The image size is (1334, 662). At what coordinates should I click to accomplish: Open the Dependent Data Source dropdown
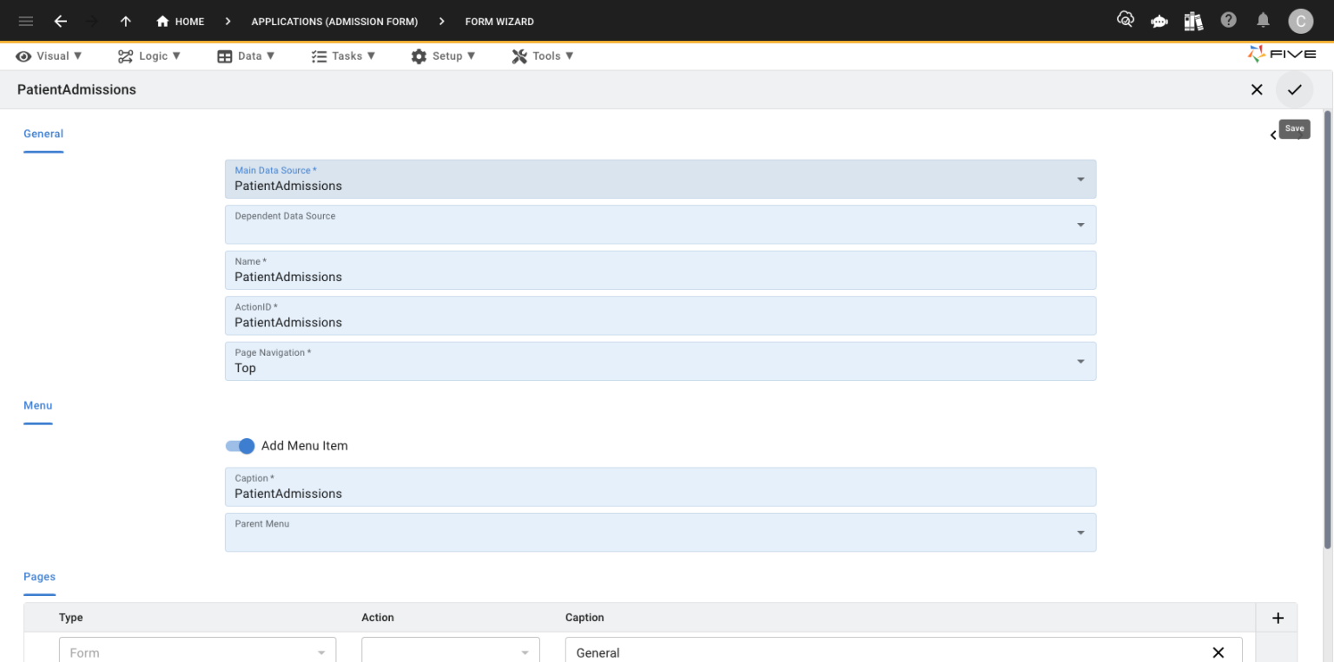click(1080, 225)
